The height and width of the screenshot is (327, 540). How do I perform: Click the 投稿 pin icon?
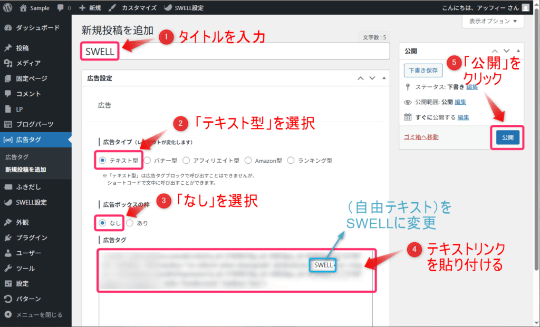click(8, 48)
